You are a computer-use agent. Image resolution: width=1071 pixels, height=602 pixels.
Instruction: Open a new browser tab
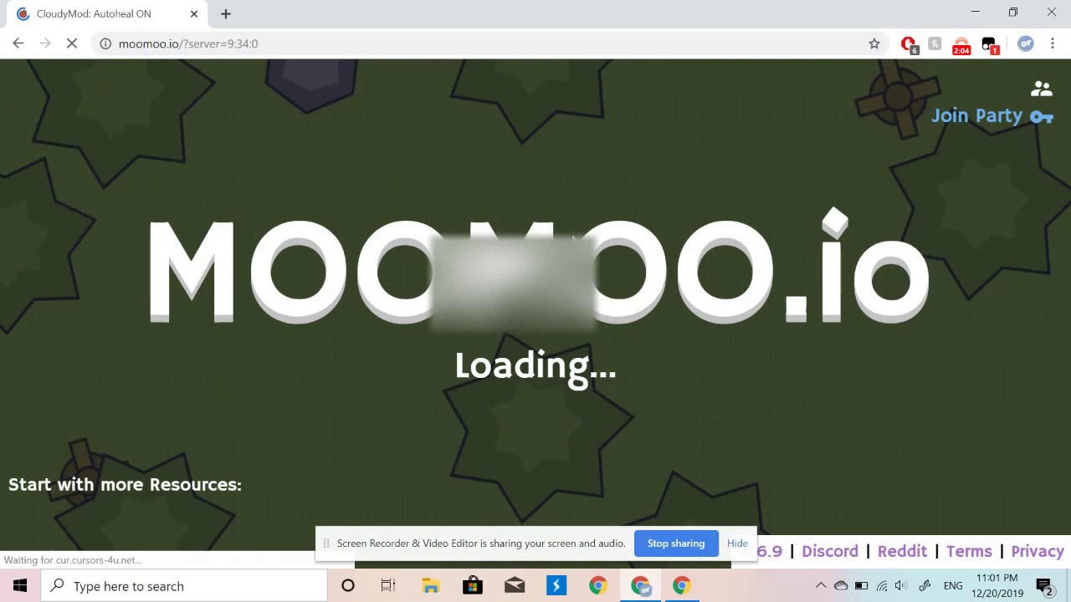226,14
